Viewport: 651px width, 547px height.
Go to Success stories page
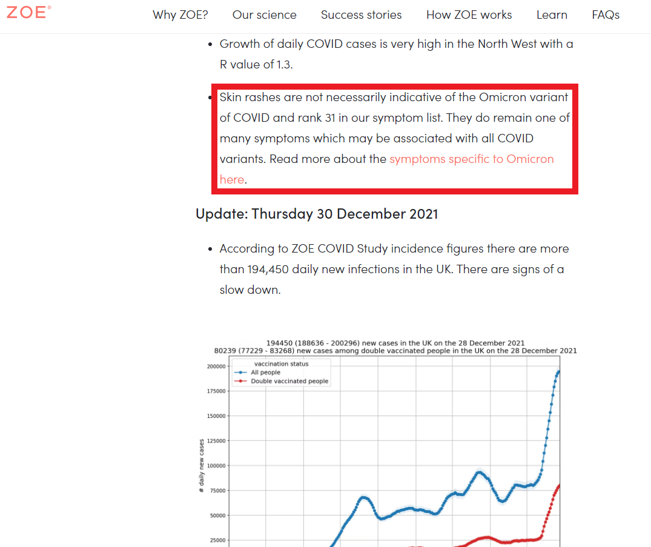(361, 15)
